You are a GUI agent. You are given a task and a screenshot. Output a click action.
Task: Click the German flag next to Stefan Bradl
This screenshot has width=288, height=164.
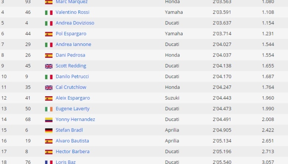(48, 130)
